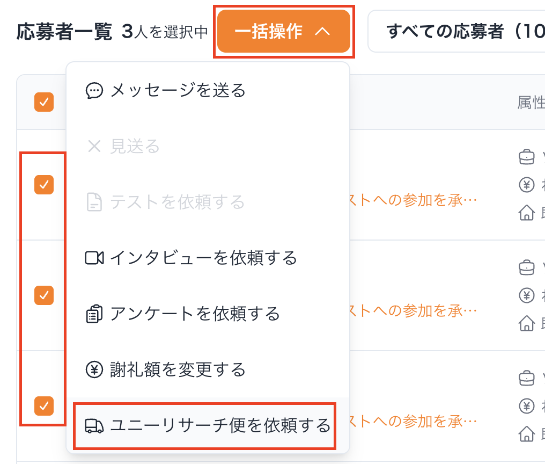The width and height of the screenshot is (545, 464).
Task: Click the yen circle reward icon in menu
Action: click(x=94, y=370)
